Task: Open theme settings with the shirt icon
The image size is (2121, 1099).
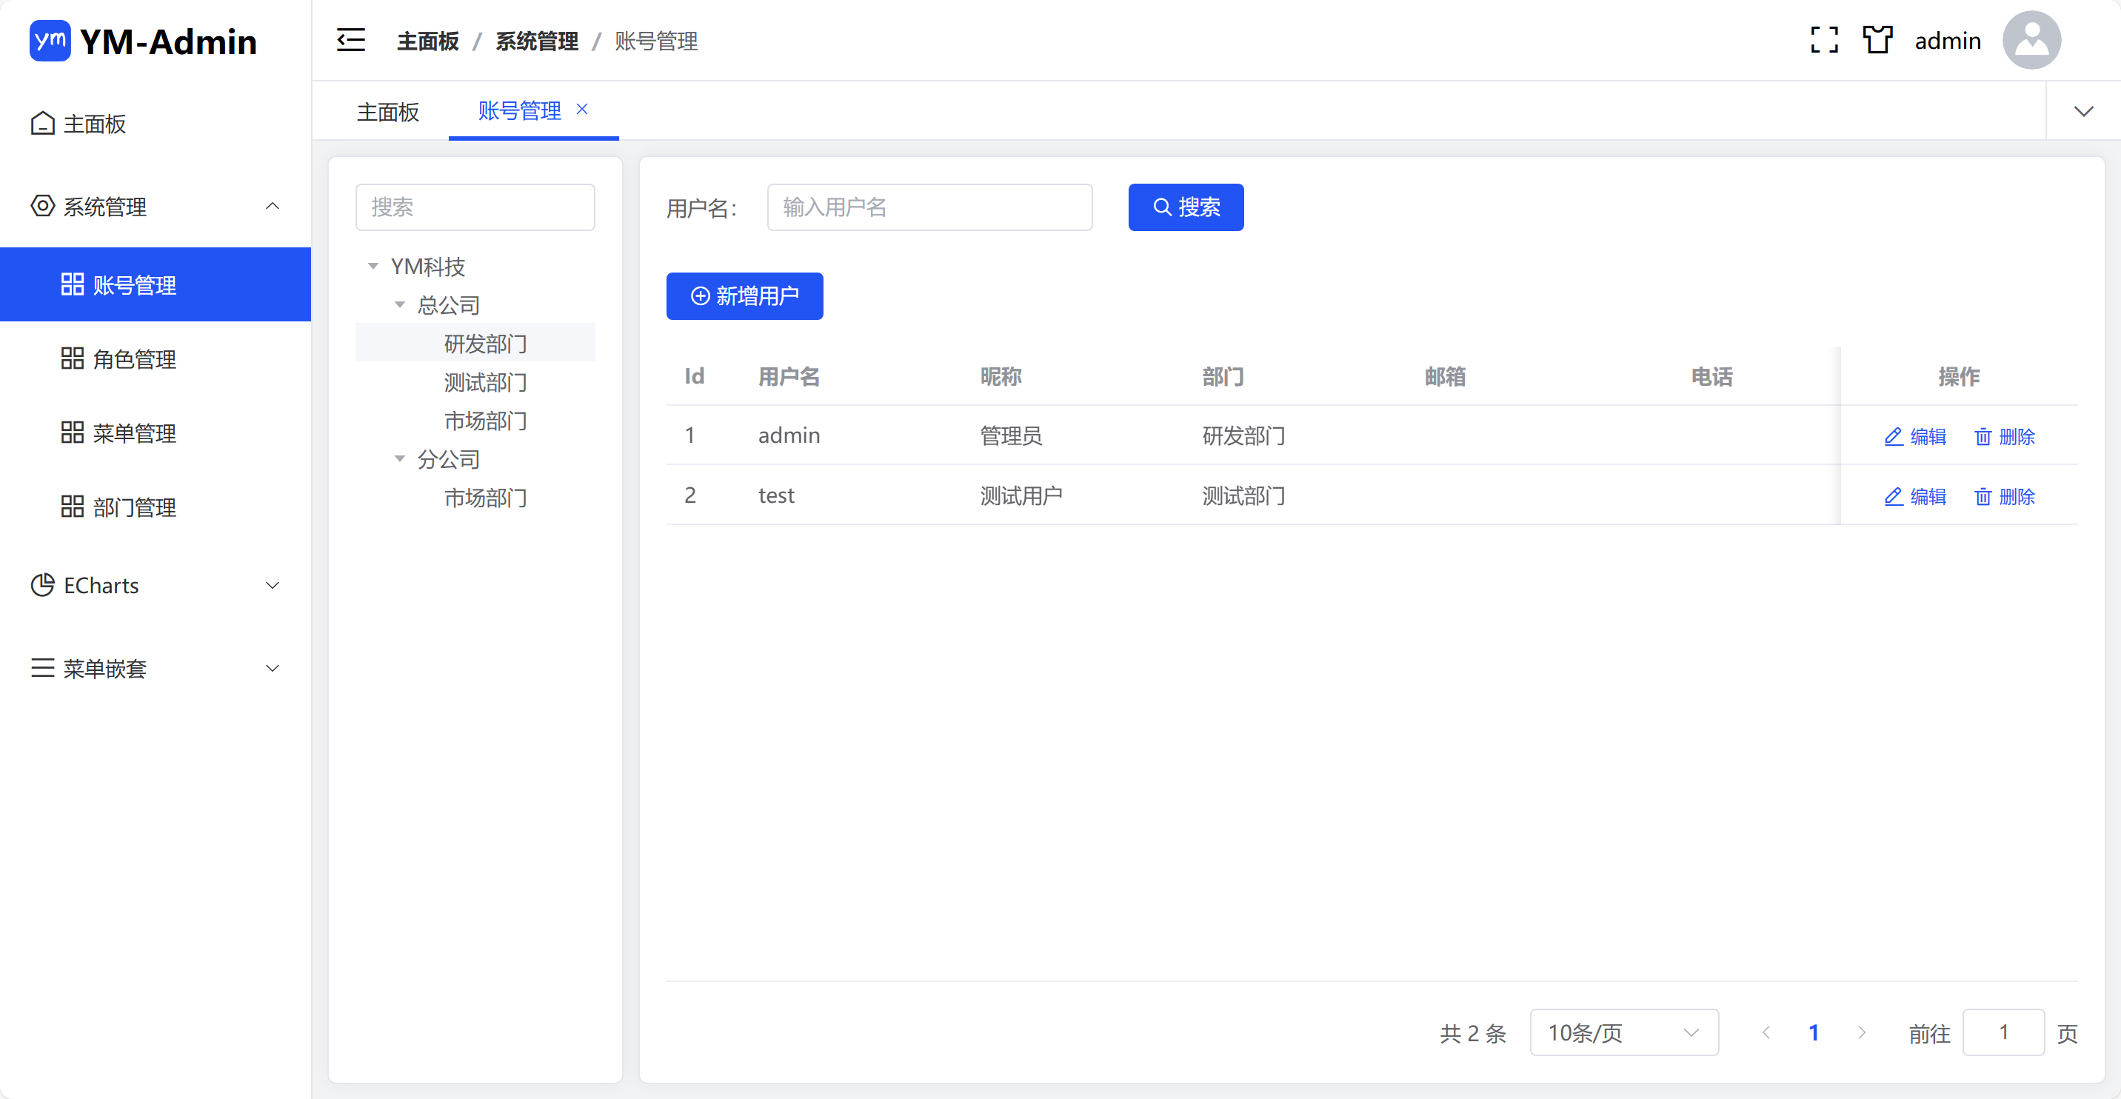Action: (1877, 39)
